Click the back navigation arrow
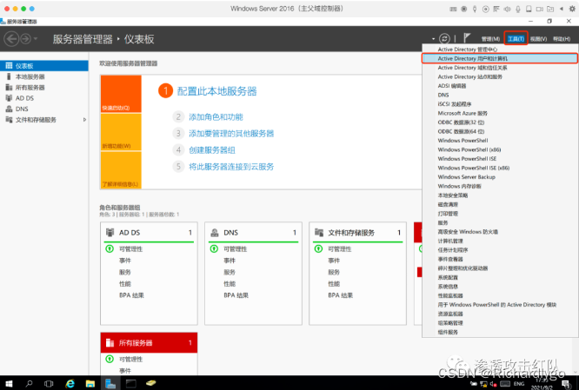The image size is (579, 390). (x=11, y=39)
